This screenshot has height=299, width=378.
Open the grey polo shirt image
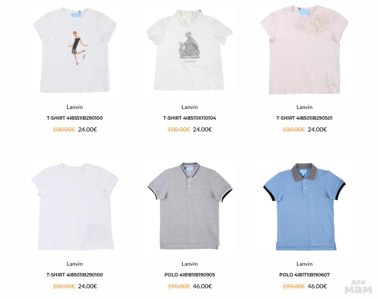coord(190,206)
